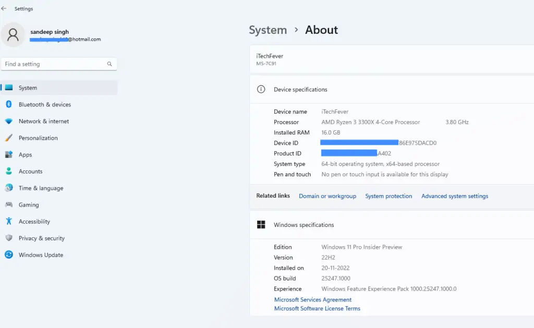The image size is (534, 328).
Task: Select the System monitor icon
Action: (9, 88)
